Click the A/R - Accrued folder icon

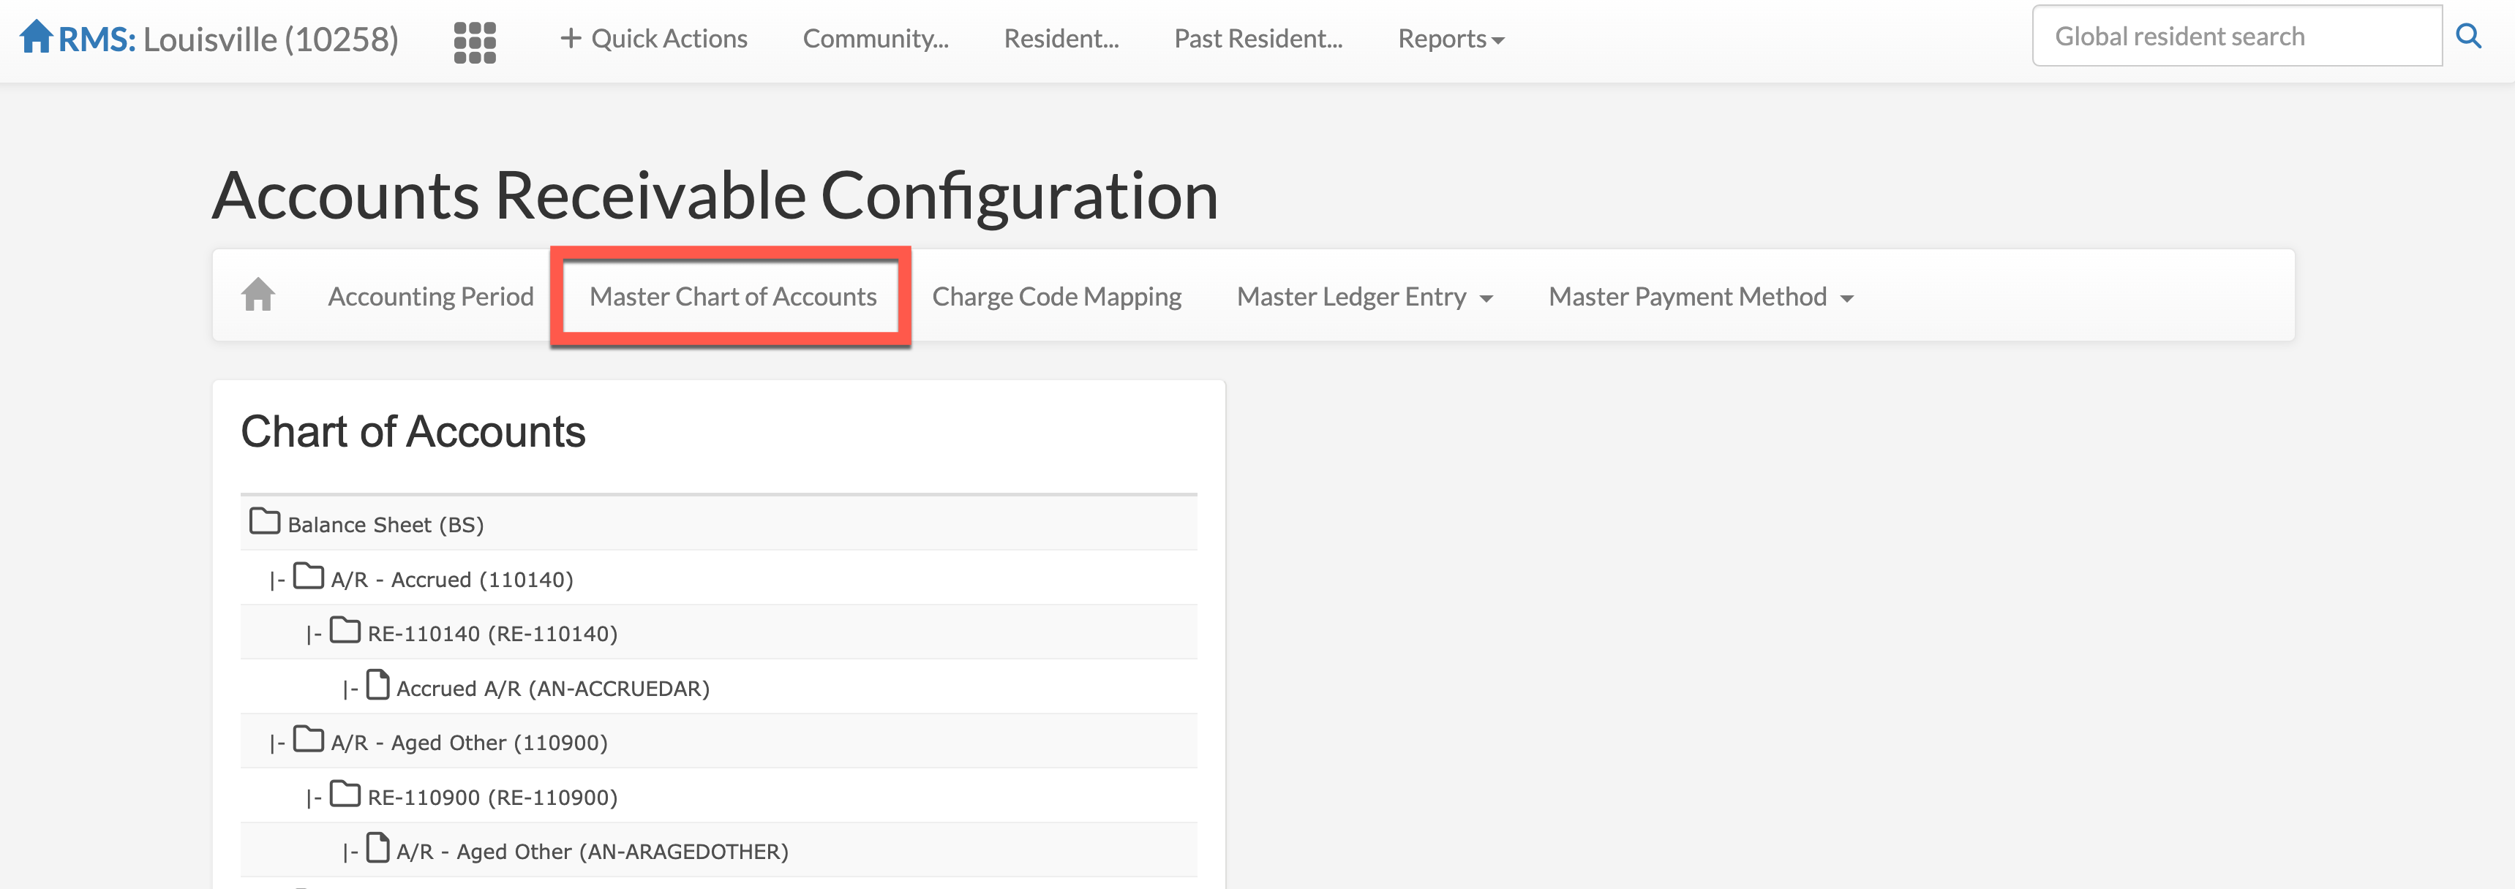309,577
